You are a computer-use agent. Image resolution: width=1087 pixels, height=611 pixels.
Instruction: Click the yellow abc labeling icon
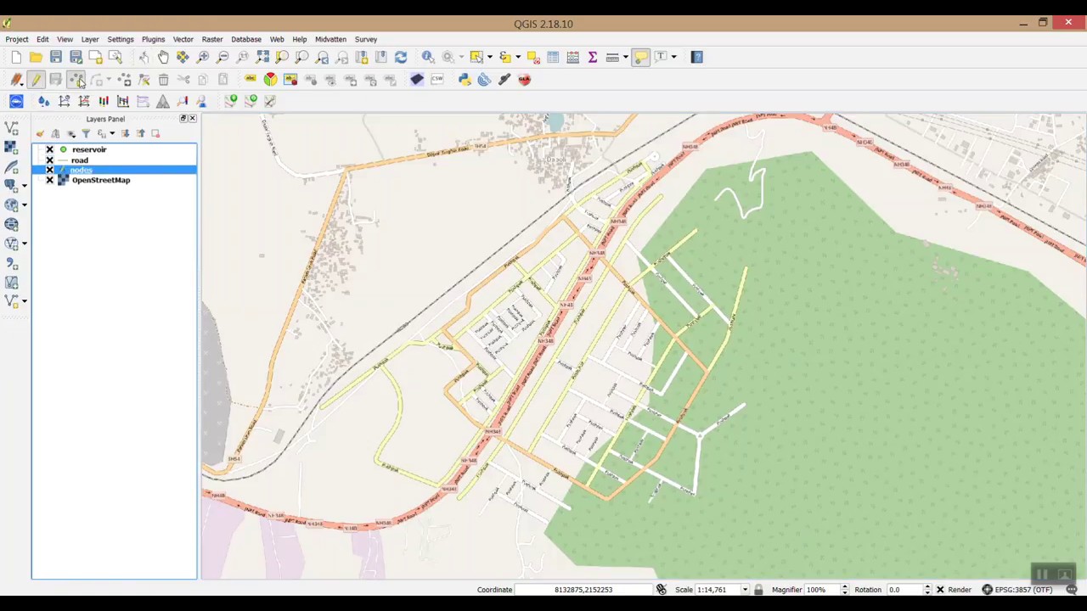pos(251,79)
